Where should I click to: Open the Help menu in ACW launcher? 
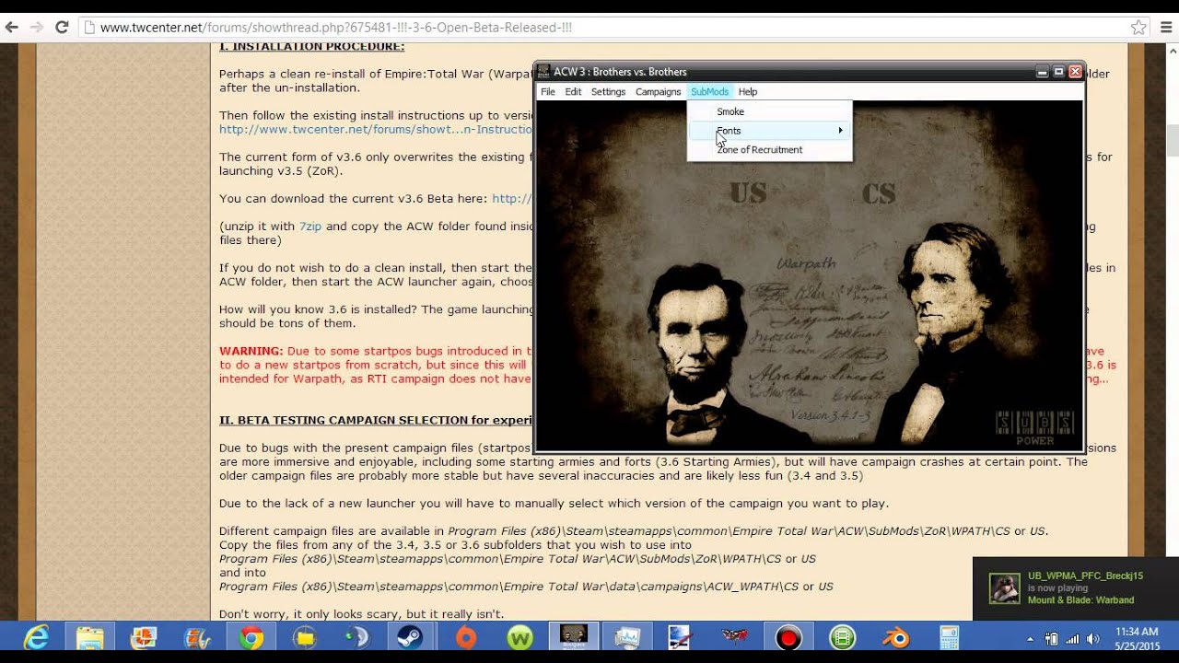(748, 91)
